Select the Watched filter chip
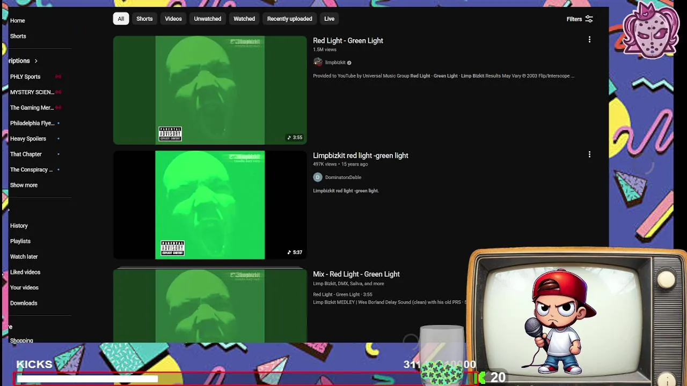 (x=244, y=19)
